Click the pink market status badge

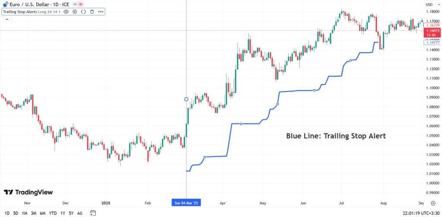[80, 4]
